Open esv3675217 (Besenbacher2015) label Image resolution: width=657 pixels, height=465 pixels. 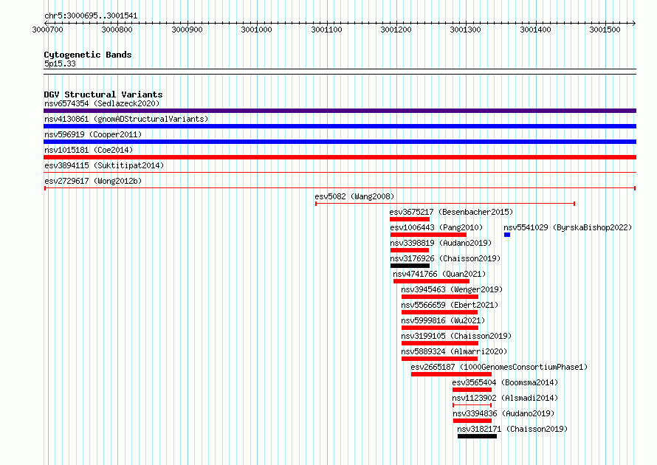point(451,212)
